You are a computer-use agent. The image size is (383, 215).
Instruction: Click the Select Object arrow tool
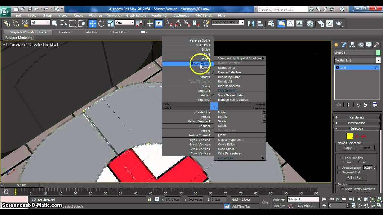pyautogui.click(x=55, y=23)
